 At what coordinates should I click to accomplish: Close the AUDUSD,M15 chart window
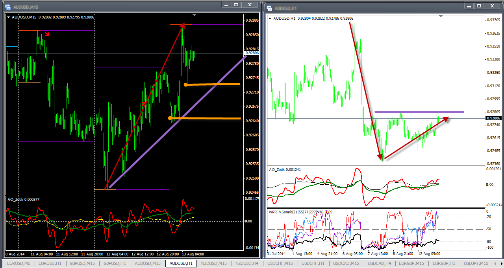pos(249,5)
